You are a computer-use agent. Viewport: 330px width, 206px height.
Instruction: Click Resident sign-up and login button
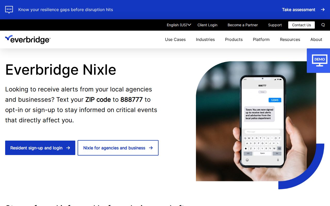40,148
